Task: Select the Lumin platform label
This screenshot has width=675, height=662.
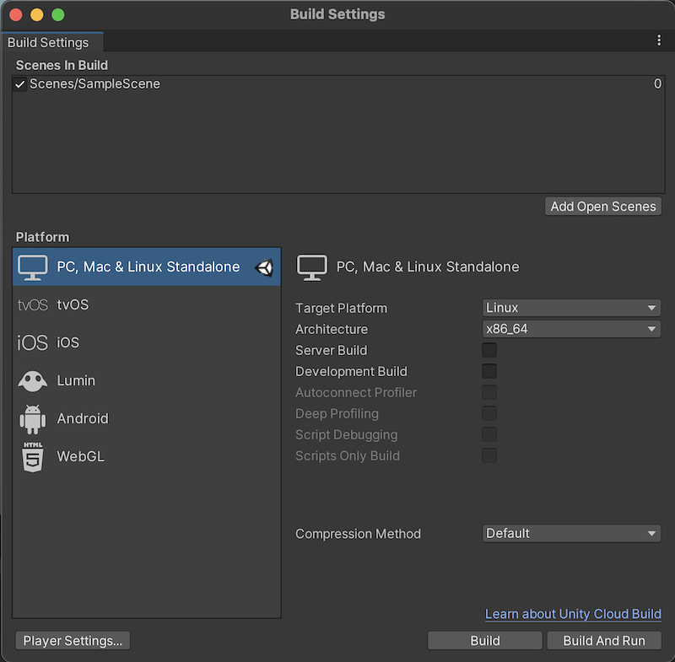Action: point(76,380)
